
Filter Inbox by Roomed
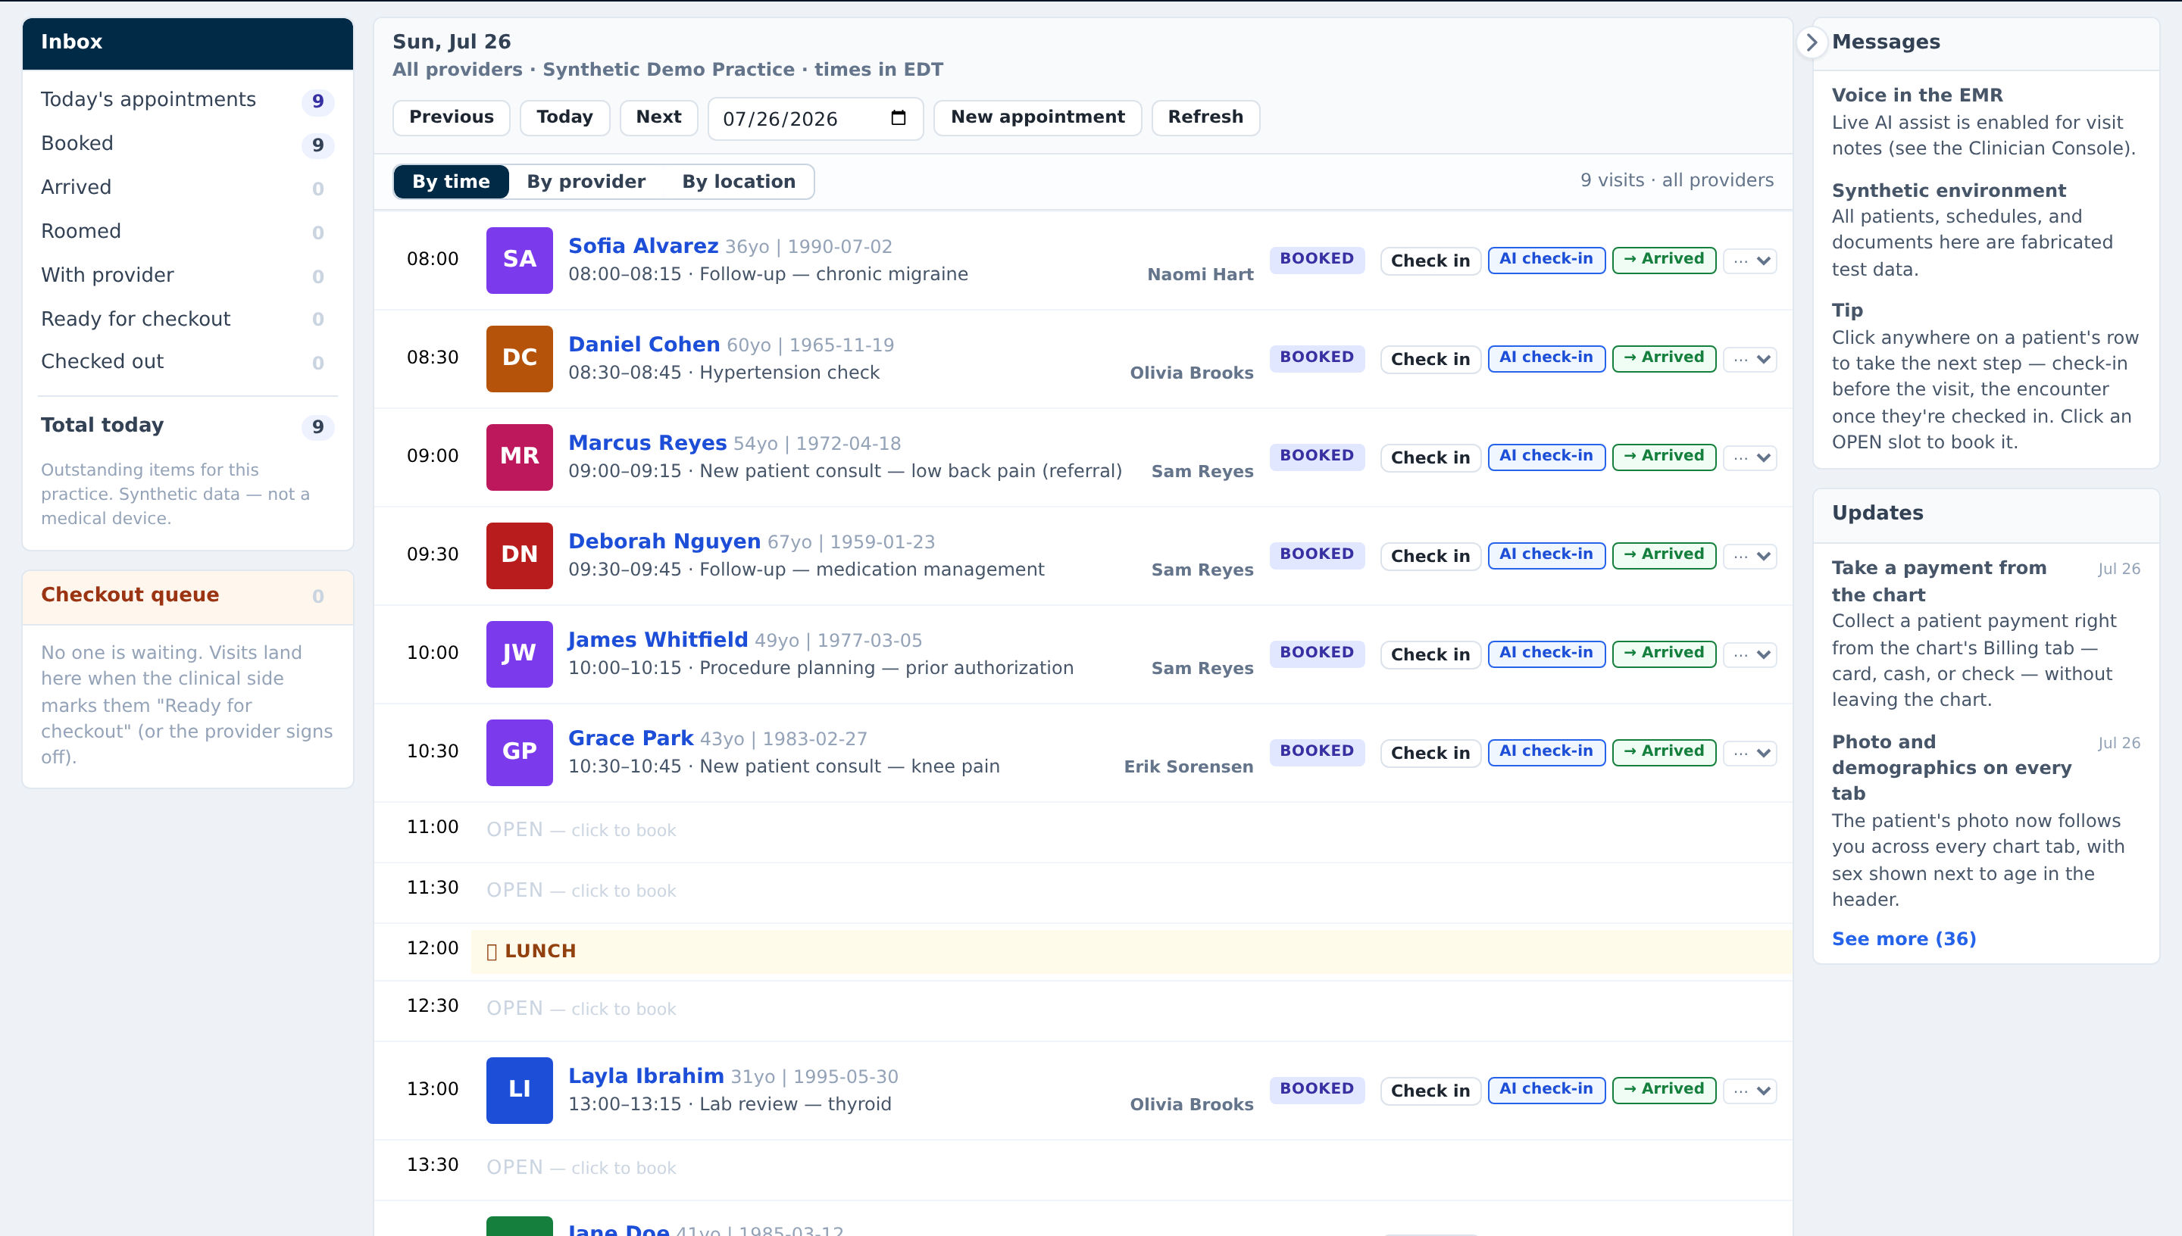click(187, 232)
